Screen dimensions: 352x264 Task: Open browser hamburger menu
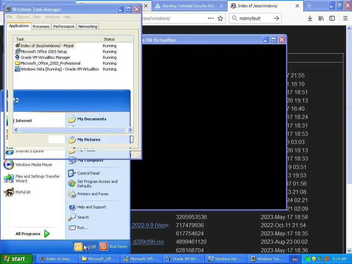345,19
